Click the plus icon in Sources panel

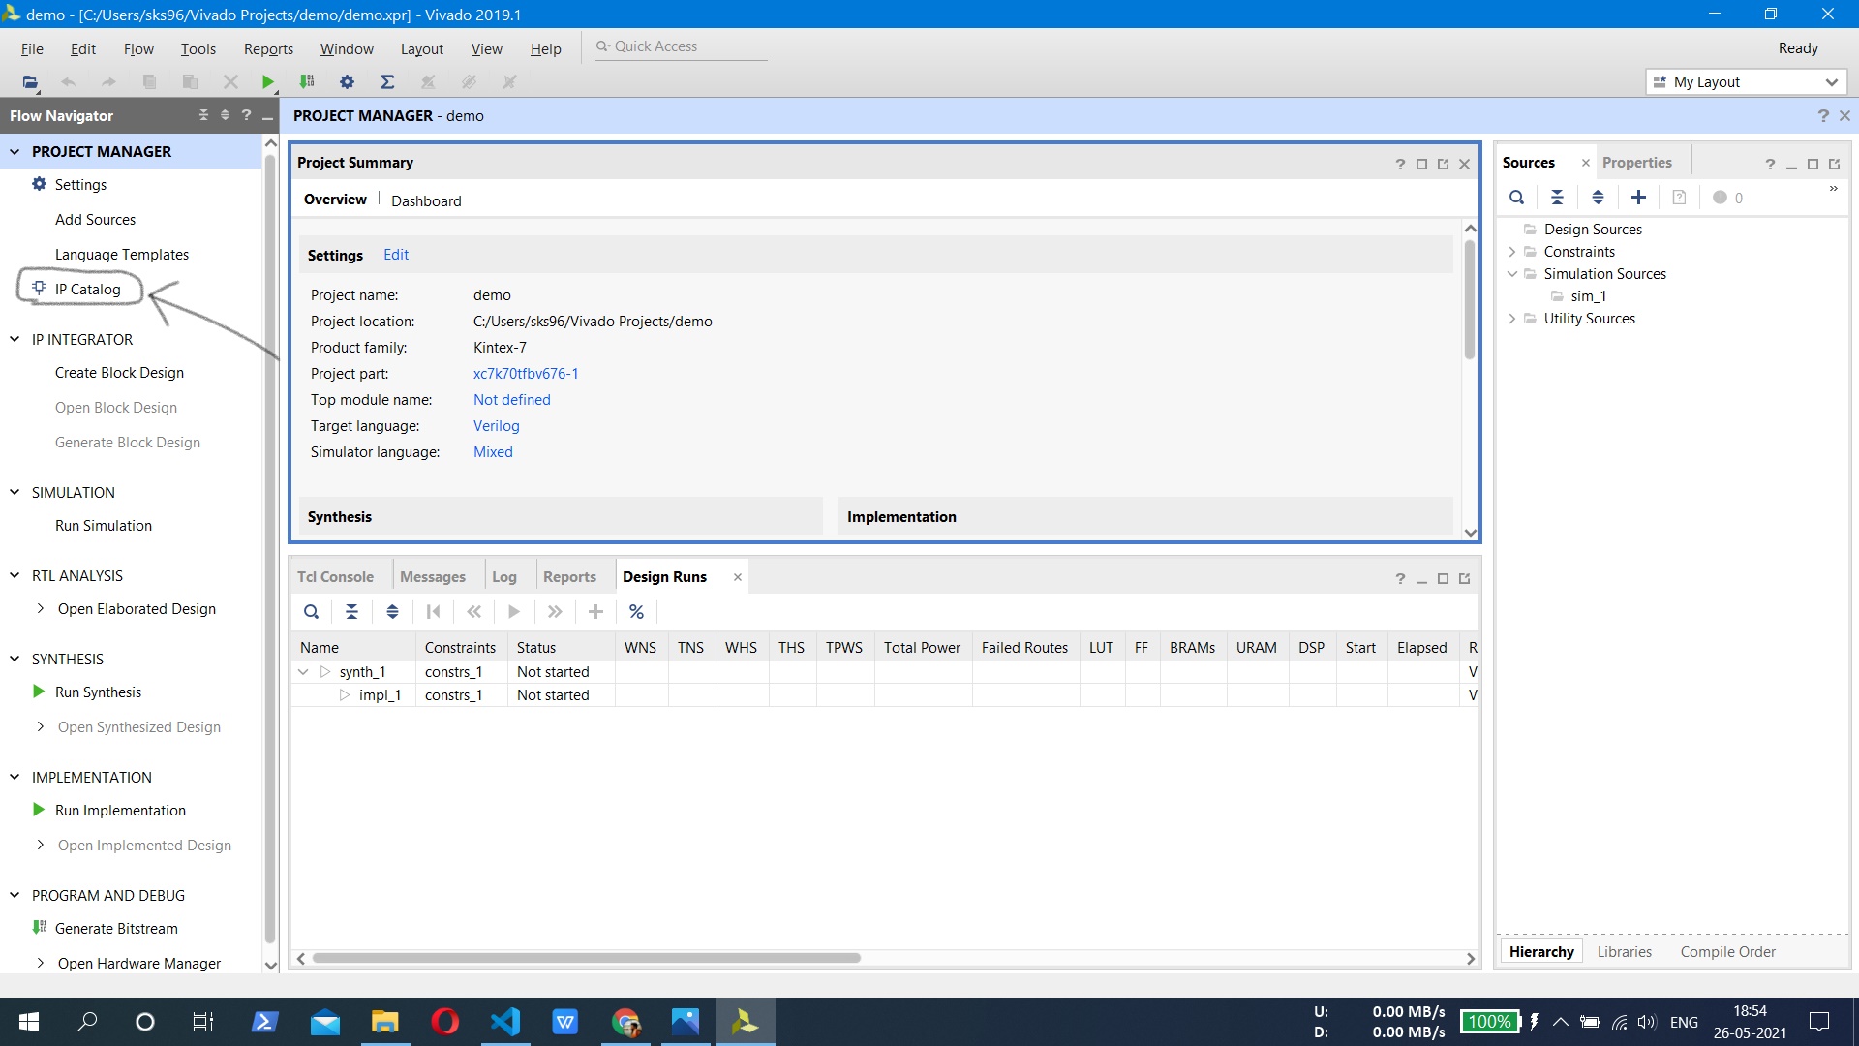click(x=1638, y=198)
